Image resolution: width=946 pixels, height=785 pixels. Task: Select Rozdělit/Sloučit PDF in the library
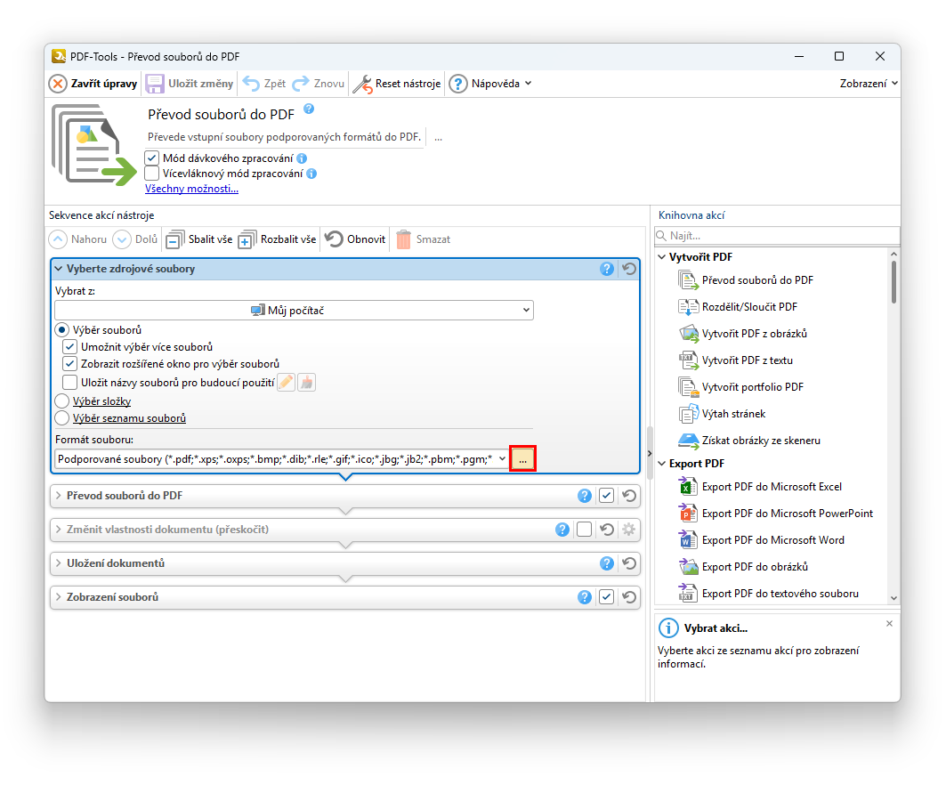click(x=738, y=307)
